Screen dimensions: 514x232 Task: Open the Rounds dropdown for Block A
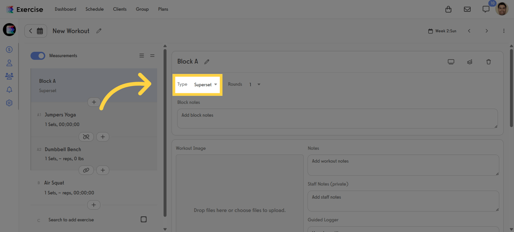(x=255, y=84)
